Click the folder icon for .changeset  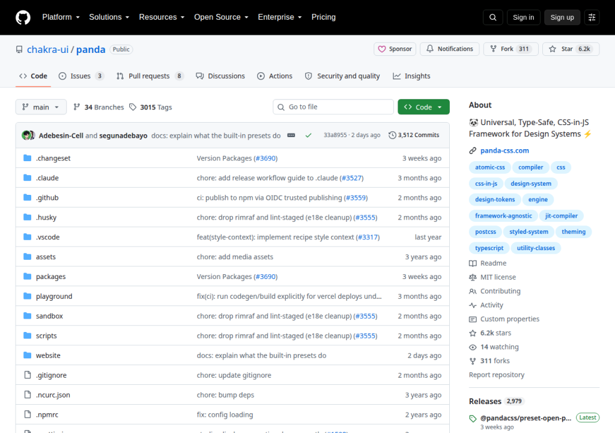pyautogui.click(x=28, y=158)
